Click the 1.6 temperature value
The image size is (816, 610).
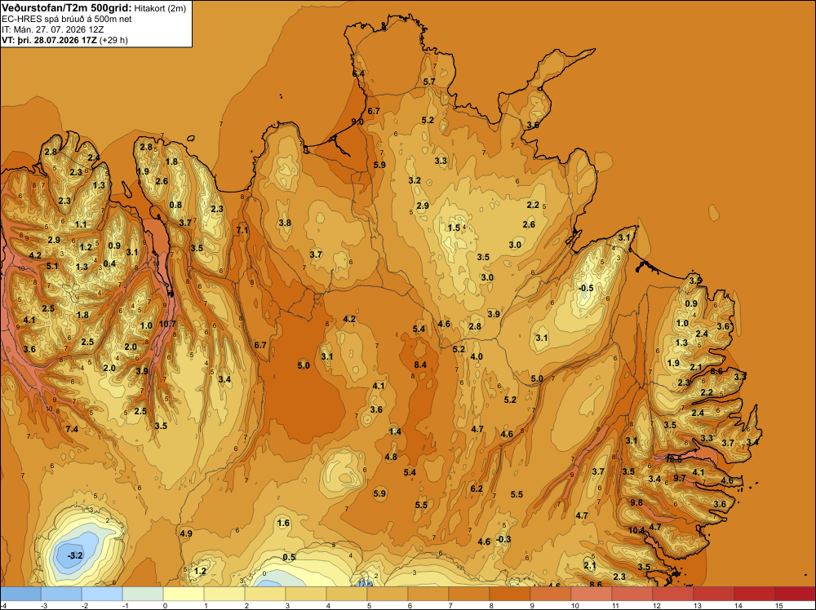click(283, 523)
